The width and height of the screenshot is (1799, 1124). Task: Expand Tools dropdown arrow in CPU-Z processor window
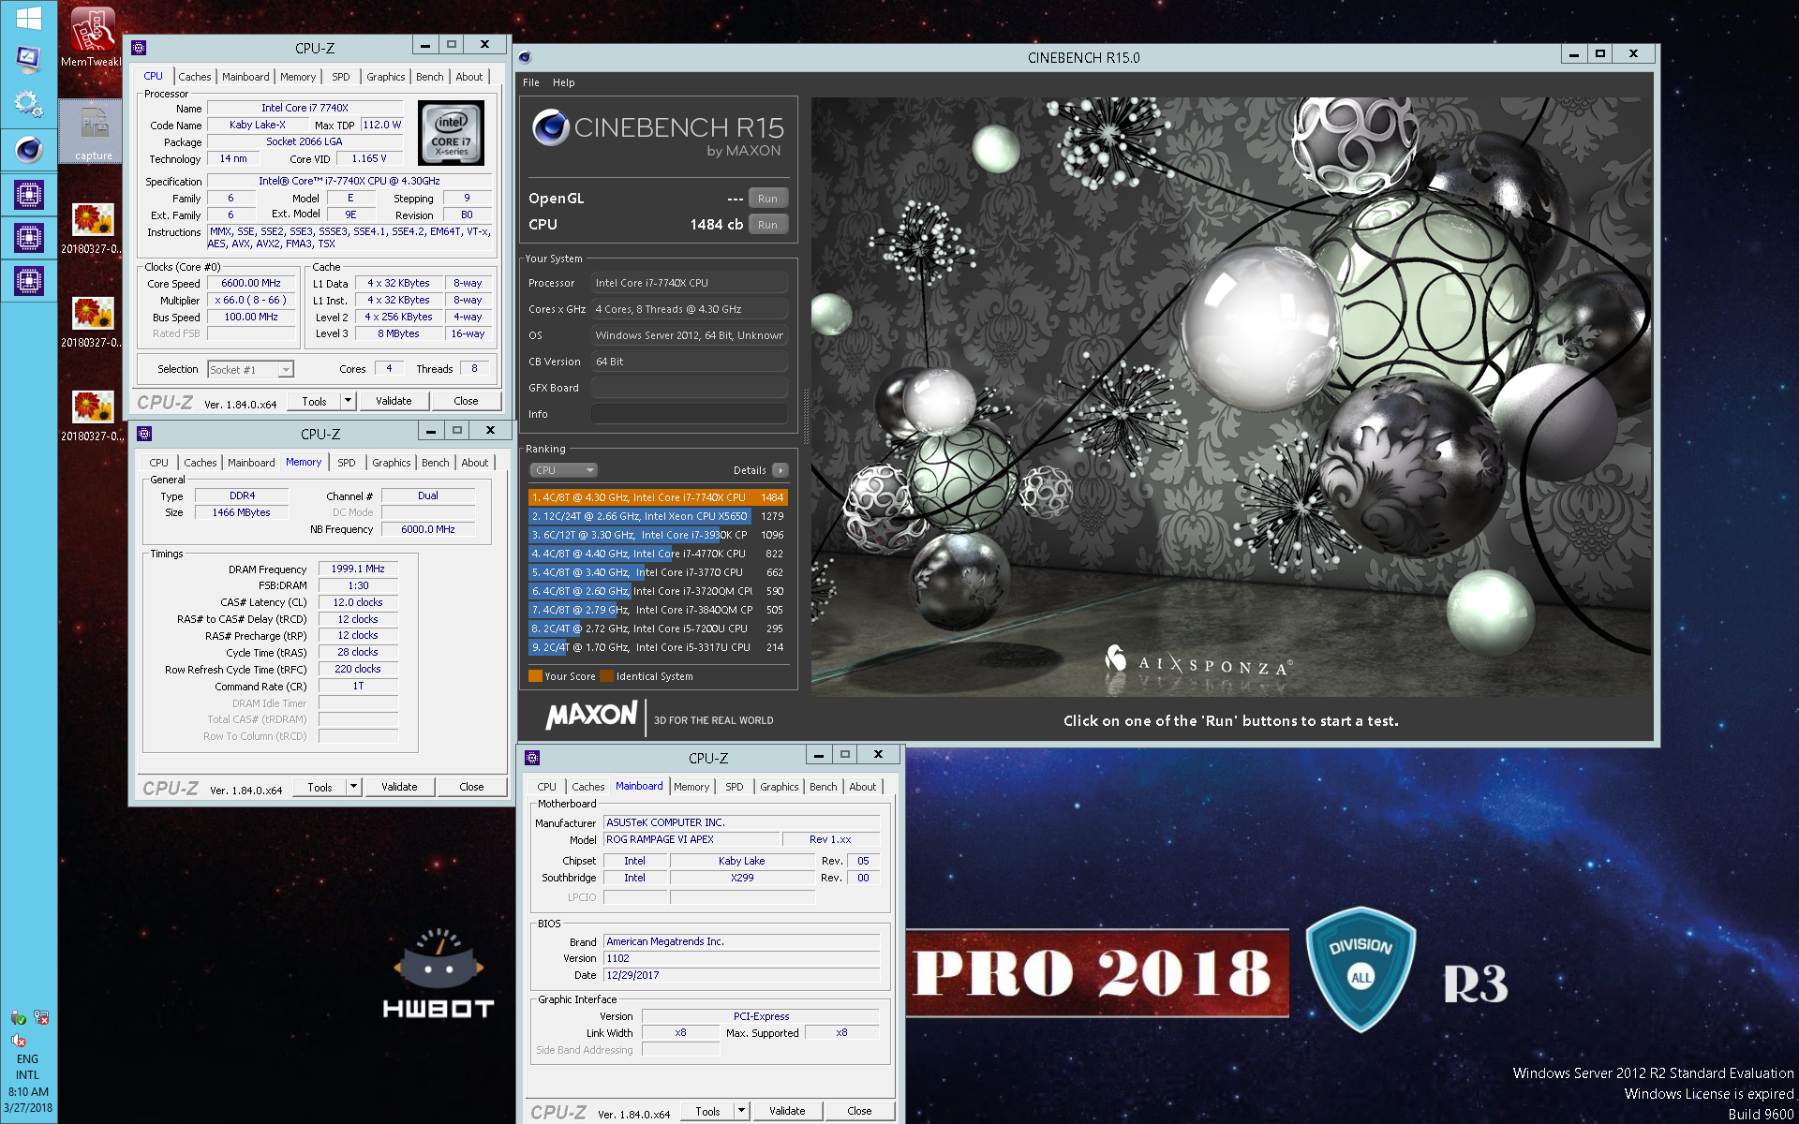[348, 401]
